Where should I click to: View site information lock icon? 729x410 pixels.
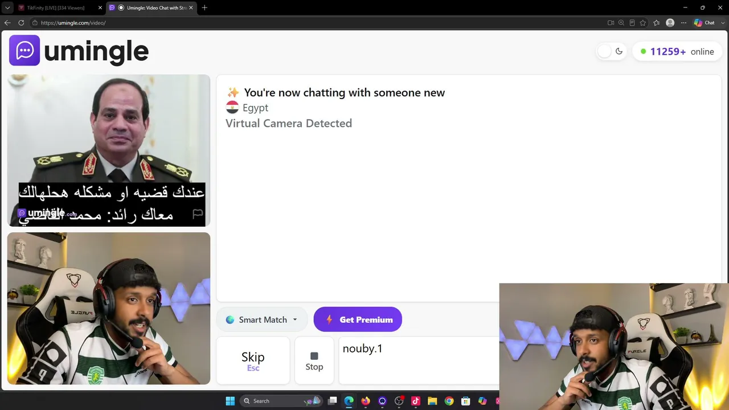click(x=35, y=23)
